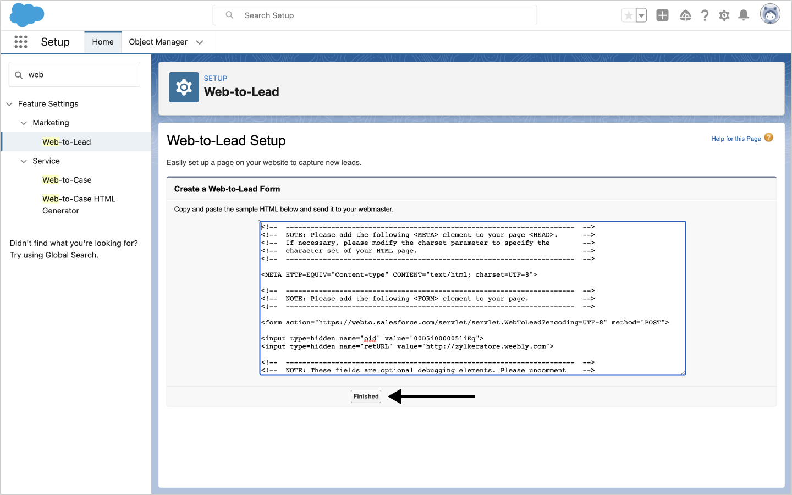792x495 pixels.
Task: Open the Trailhead guidance icon
Action: click(x=685, y=15)
